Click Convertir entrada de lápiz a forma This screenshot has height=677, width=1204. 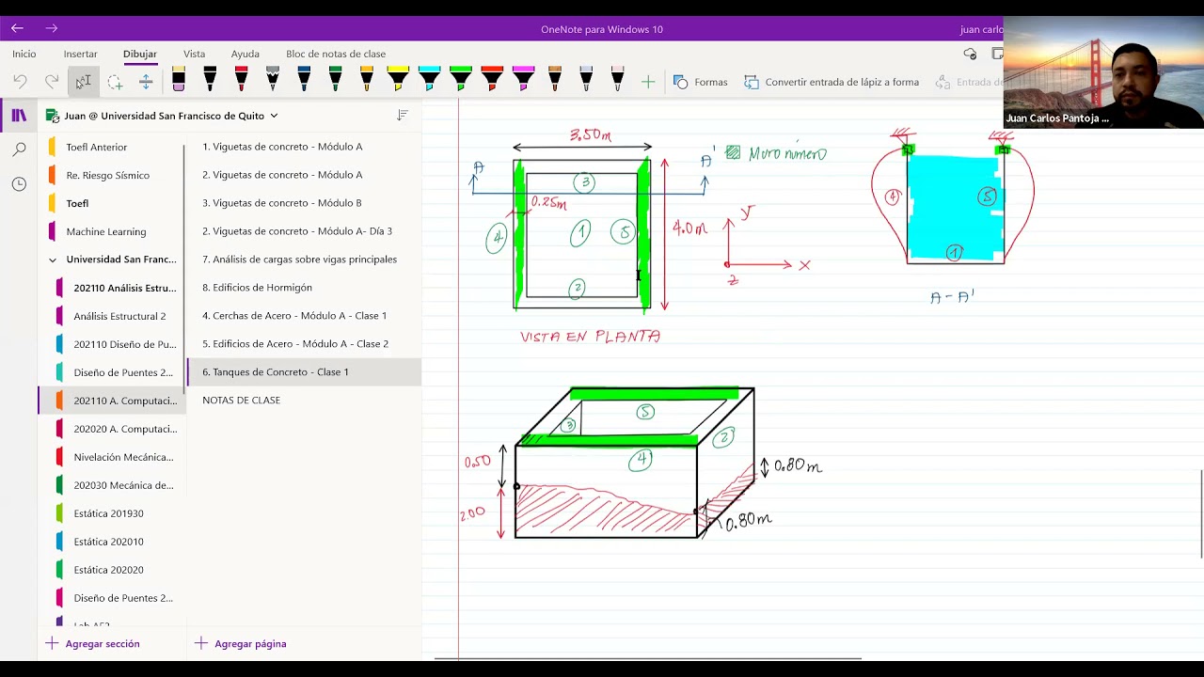(x=832, y=82)
